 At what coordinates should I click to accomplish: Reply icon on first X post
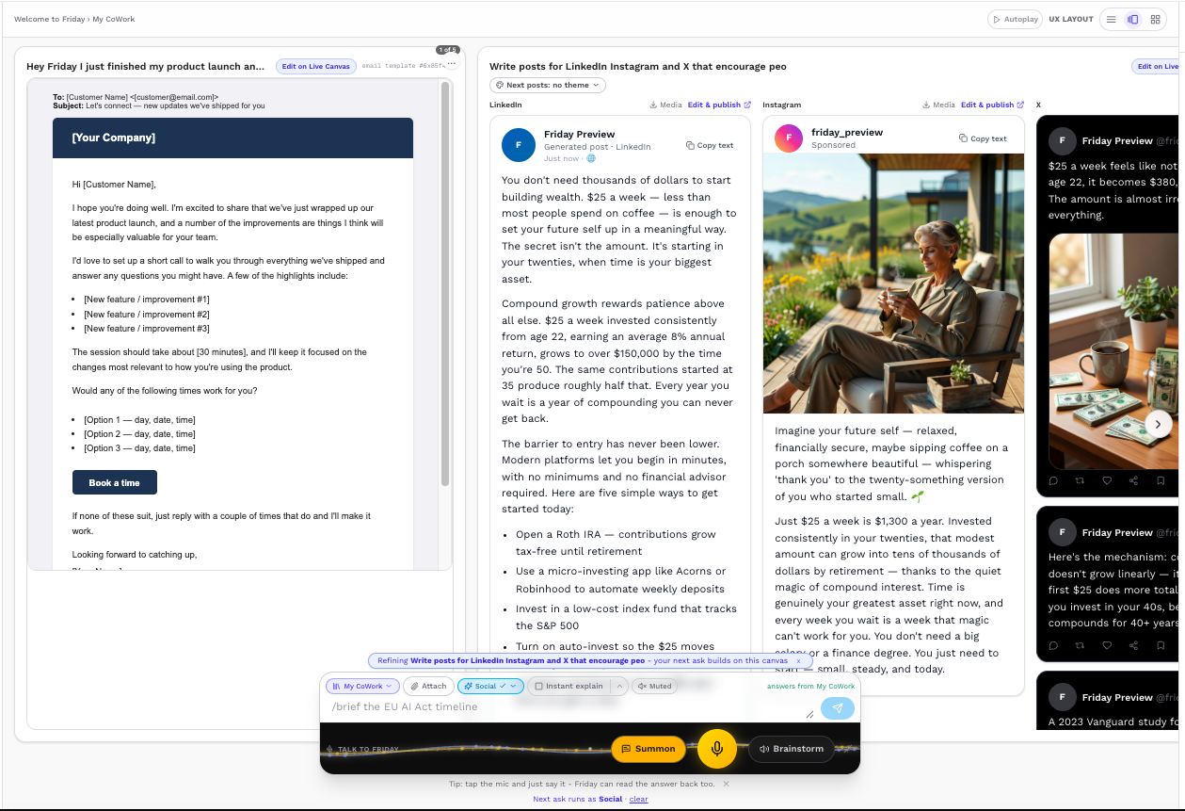[x=1053, y=480]
